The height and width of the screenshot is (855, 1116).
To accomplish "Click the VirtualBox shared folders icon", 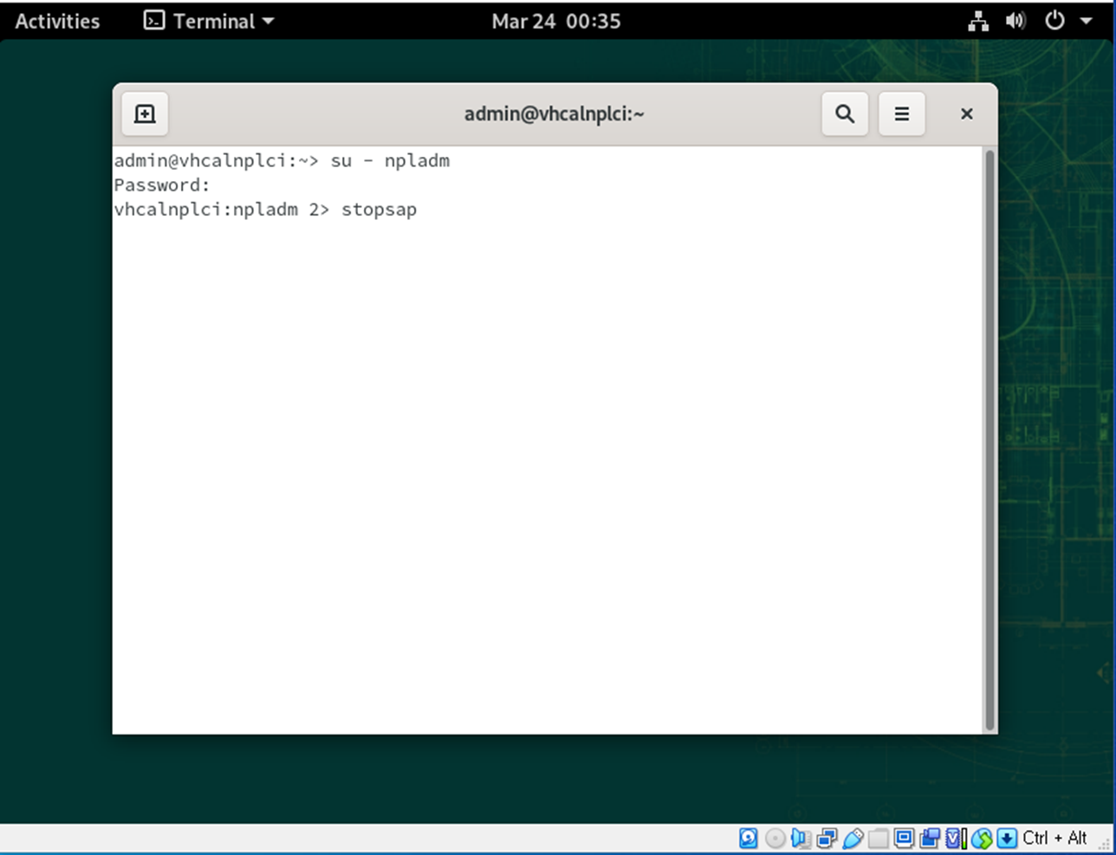I will tap(879, 838).
